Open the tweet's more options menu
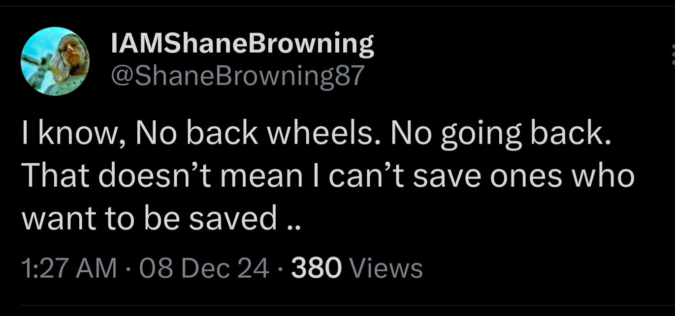 coord(672,55)
